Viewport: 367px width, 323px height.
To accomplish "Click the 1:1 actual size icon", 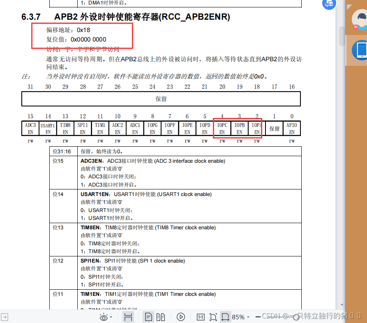I will [201, 316].
